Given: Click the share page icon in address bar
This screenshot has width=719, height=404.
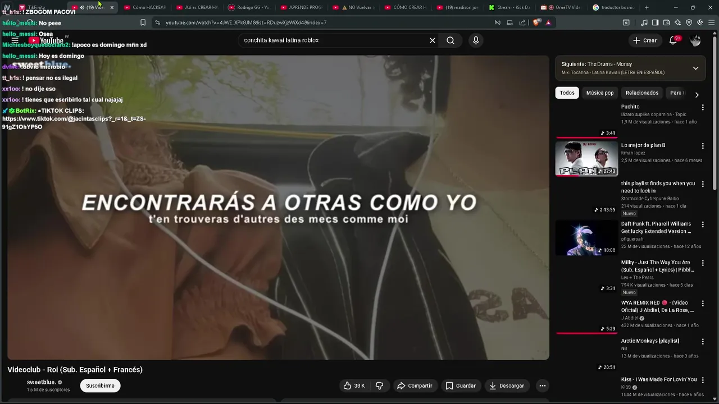Looking at the screenshot, I should [522, 22].
